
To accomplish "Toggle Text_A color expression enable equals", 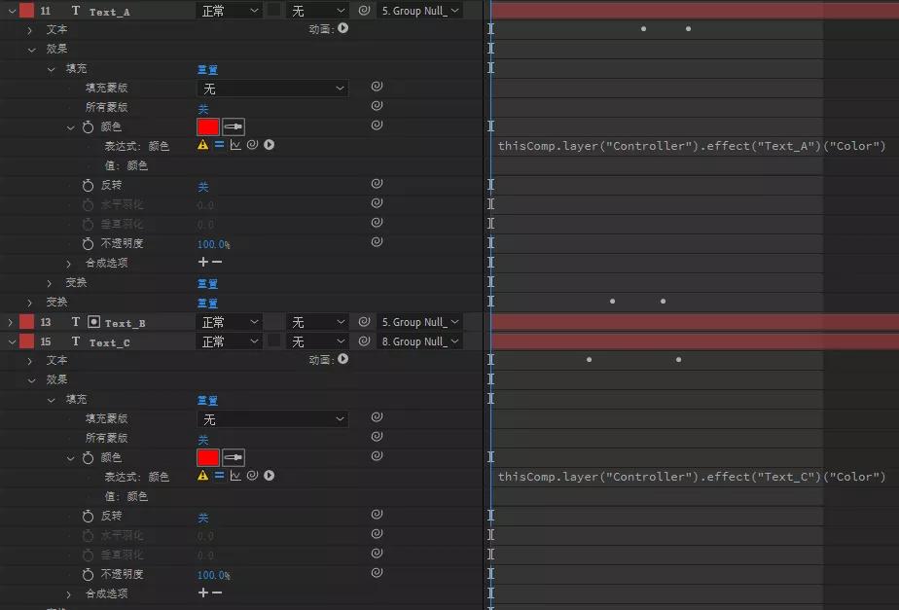I will (219, 145).
